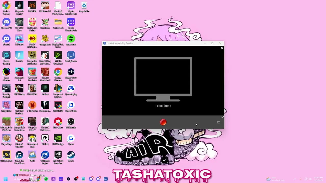Launch OBS Studio desktop shortcut

click(x=71, y=123)
